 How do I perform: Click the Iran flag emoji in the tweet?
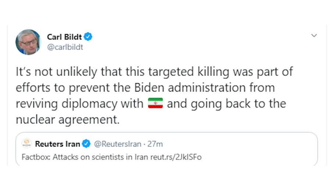click(x=155, y=104)
